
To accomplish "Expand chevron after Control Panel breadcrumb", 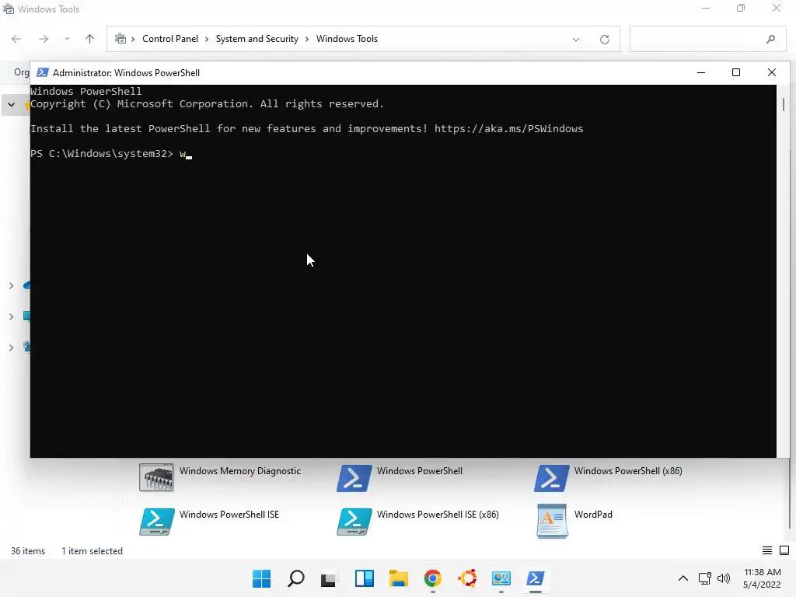I will coord(207,39).
